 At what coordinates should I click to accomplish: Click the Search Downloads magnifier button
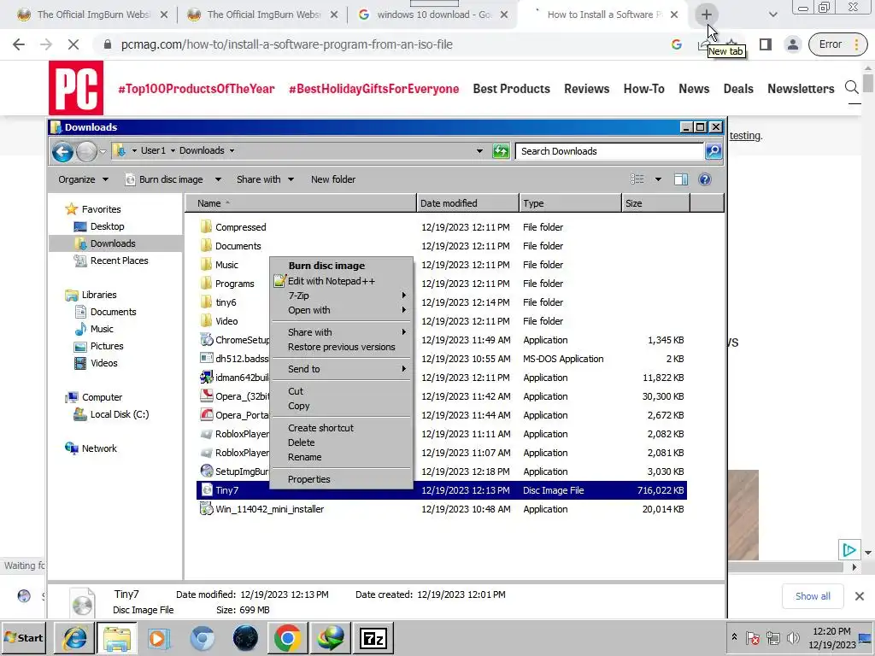[714, 151]
